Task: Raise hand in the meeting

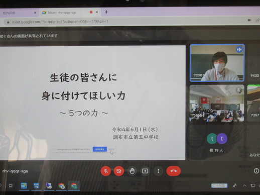Action: [132, 171]
